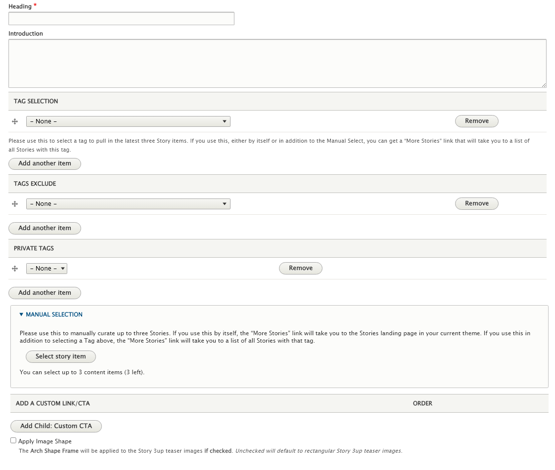Open the Tags Exclude None dropdown
The width and height of the screenshot is (555, 470).
click(128, 204)
